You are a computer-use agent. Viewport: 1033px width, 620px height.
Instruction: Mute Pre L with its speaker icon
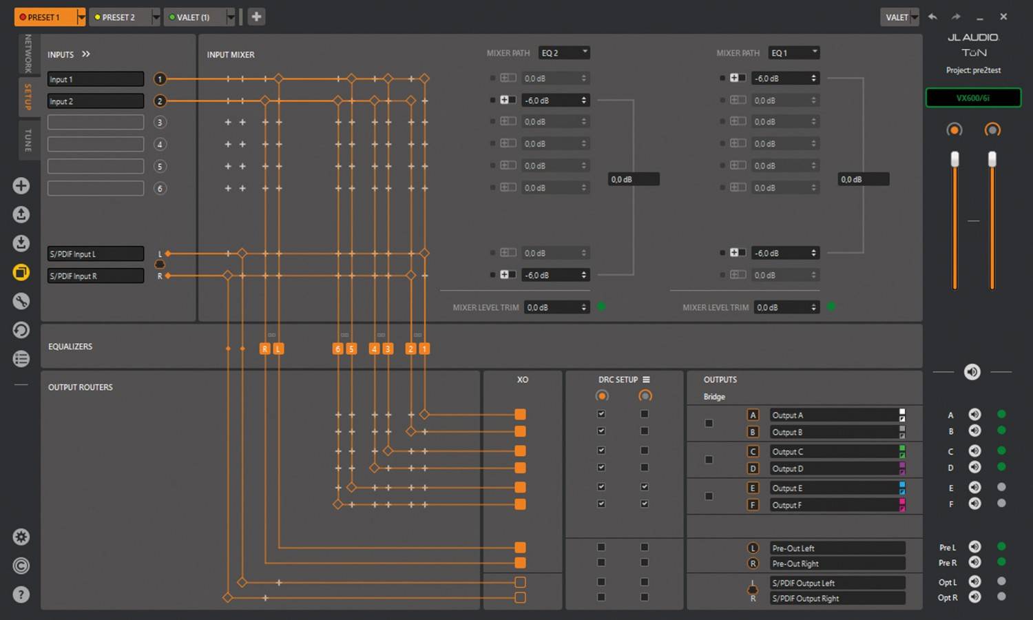pos(975,546)
